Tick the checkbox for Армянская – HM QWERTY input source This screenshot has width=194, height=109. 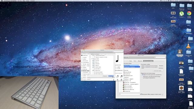121,83
